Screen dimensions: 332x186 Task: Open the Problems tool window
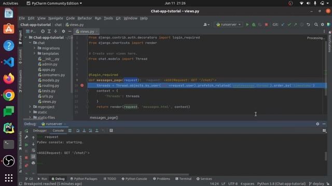[x=161, y=179]
